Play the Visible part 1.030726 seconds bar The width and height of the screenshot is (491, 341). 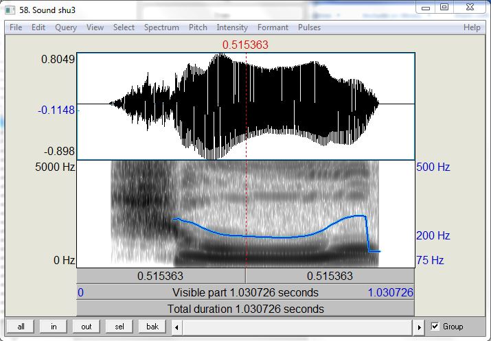click(246, 292)
